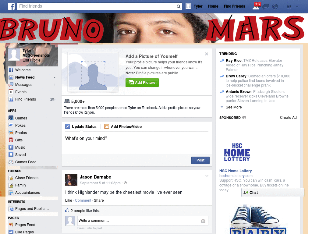Click the Events calendar icon
This screenshot has width=312, height=234.
point(11,92)
